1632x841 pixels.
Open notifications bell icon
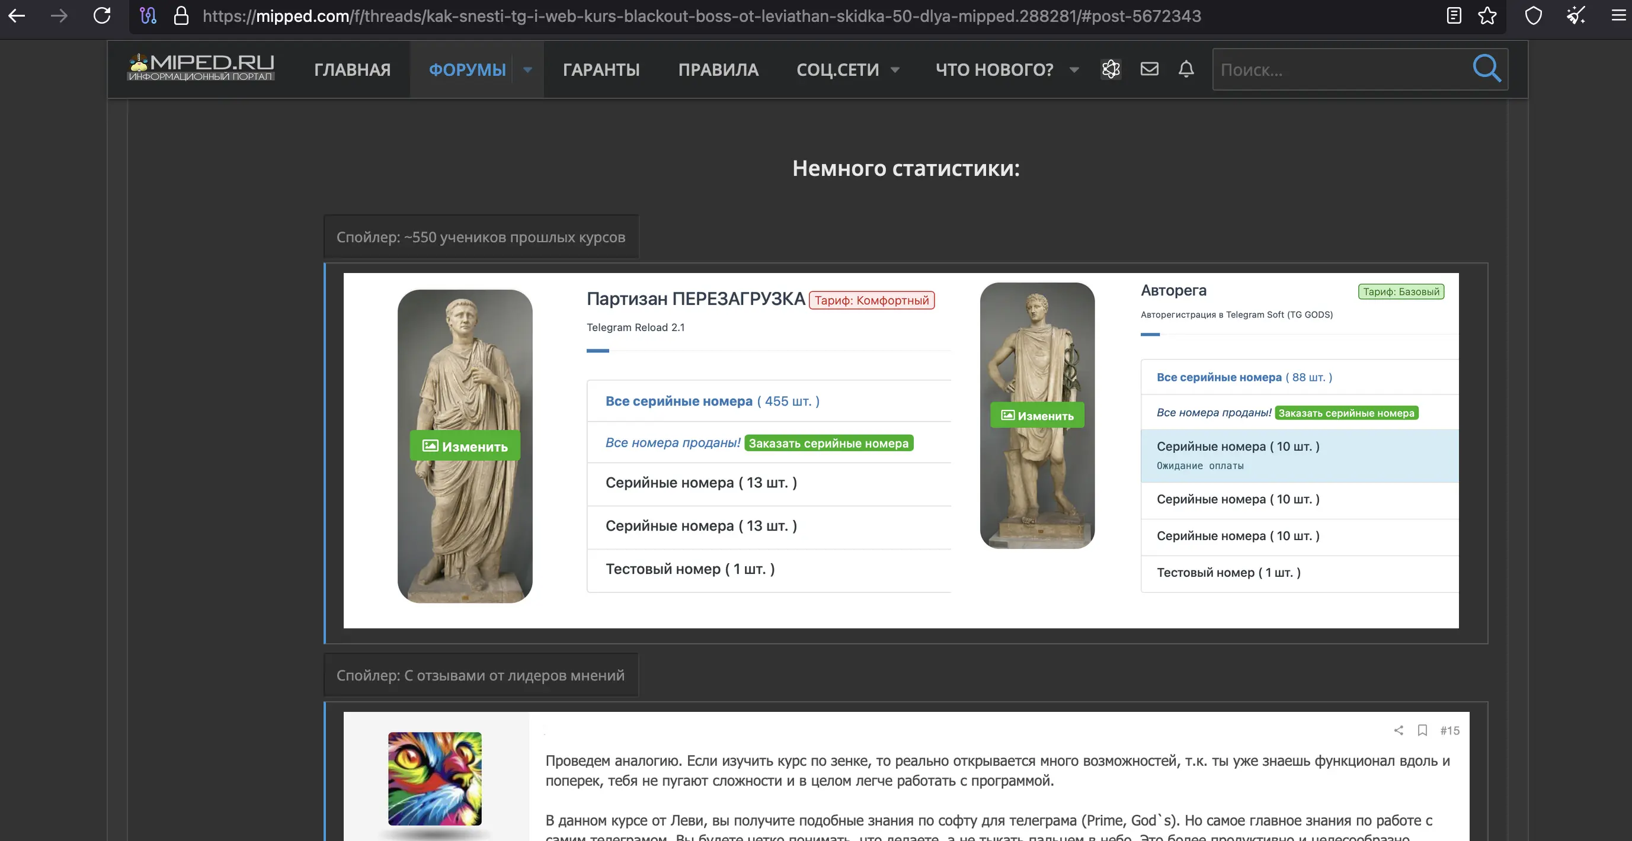pos(1186,68)
